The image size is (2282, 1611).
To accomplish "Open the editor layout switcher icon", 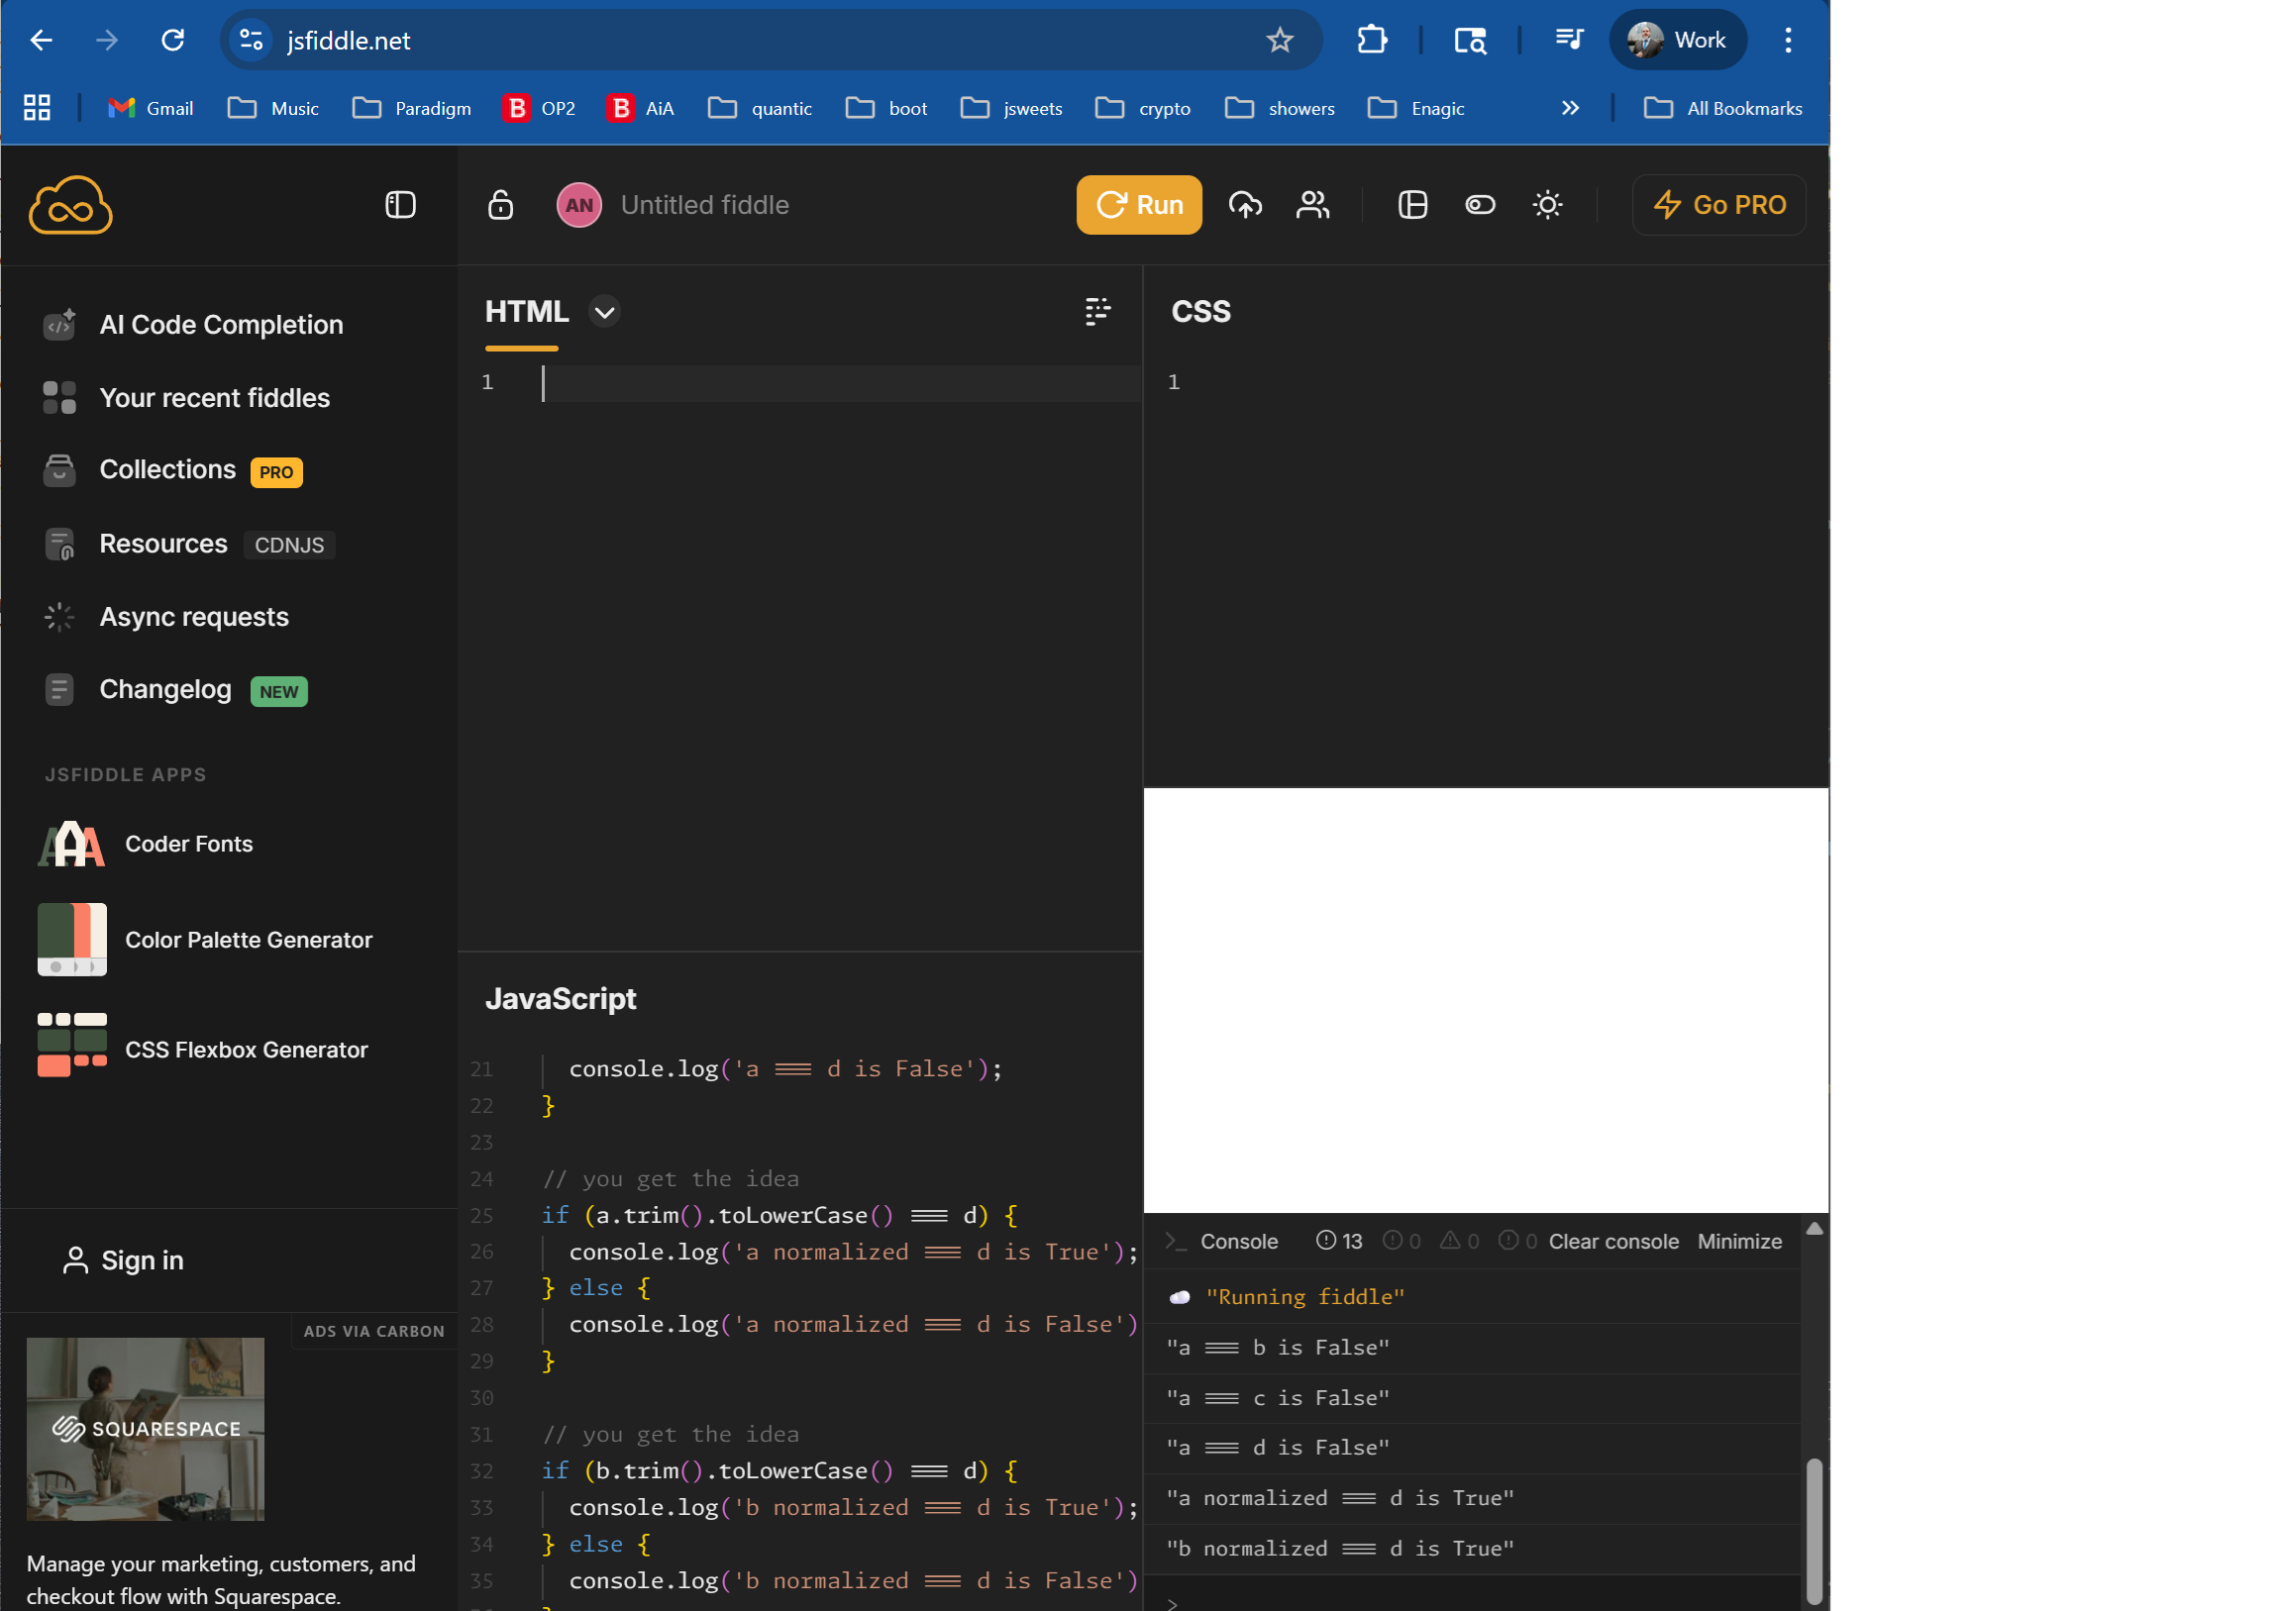I will click(x=1412, y=206).
